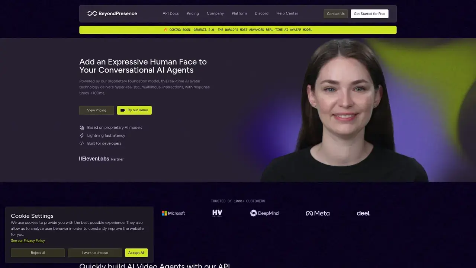This screenshot has width=476, height=268.
Task: Click the proprietary AI models icon
Action: (x=82, y=128)
